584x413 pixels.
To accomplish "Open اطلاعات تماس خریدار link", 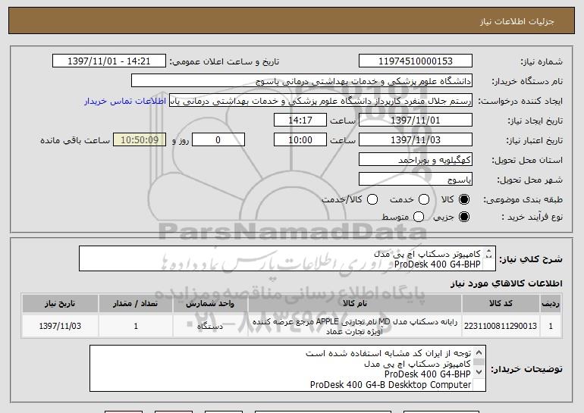I will (x=125, y=101).
